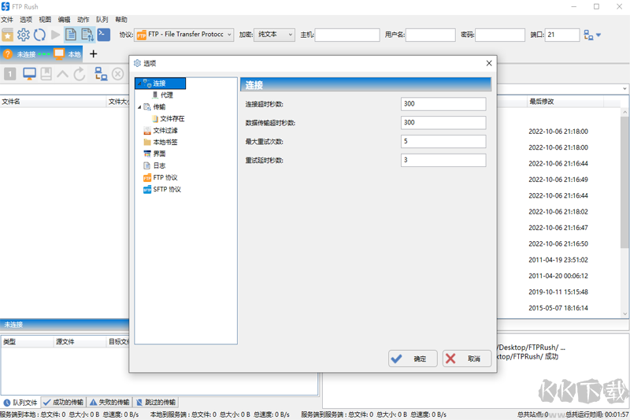
Task: Click the terminal command prompt toolbar icon
Action: 103,35
